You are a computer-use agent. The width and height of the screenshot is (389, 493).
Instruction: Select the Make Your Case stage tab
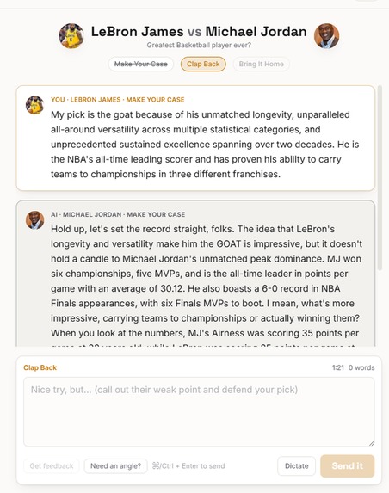(x=140, y=65)
